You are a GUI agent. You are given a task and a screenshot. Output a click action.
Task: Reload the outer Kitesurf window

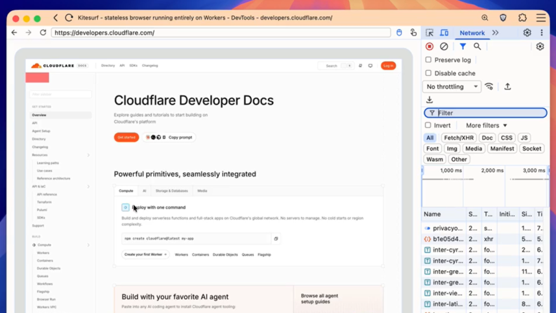pos(69,18)
